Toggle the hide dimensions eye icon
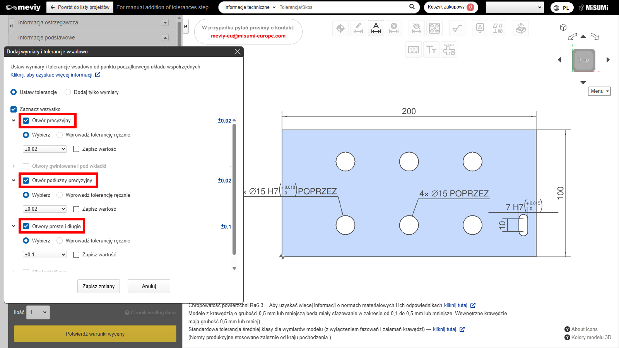619x348 pixels. point(416,28)
